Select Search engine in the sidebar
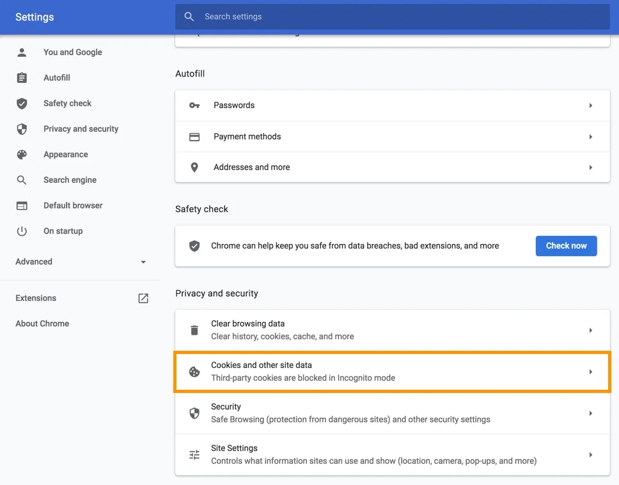619x485 pixels. tap(70, 180)
